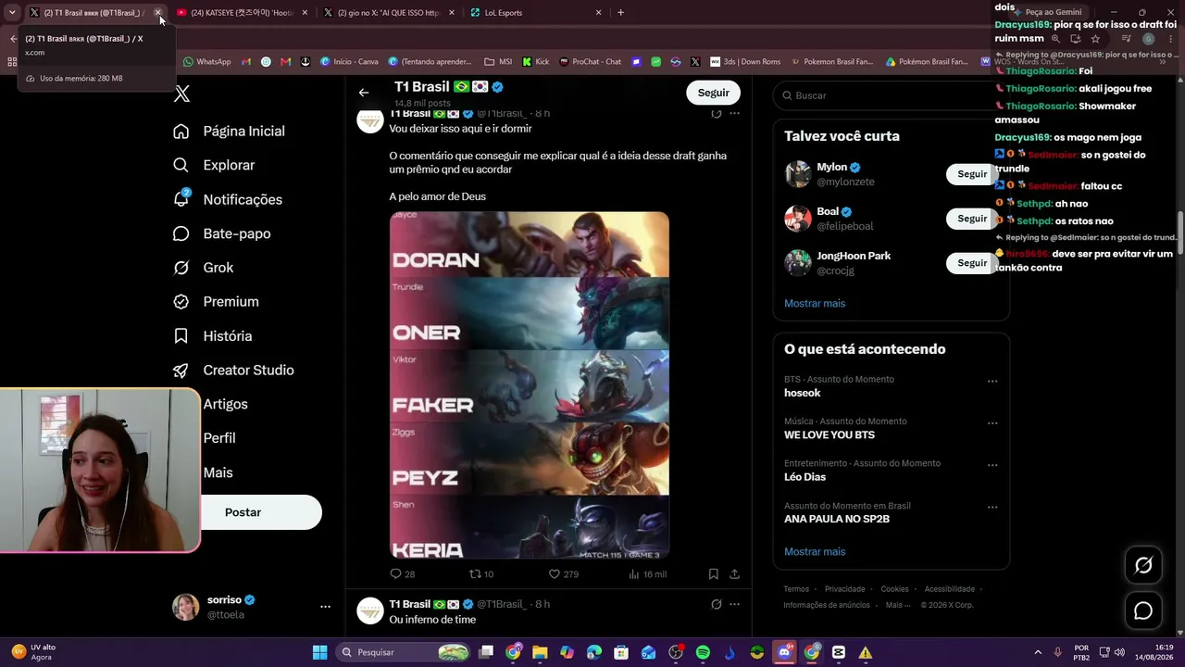Switch to the KATSEYE YouTube tab
This screenshot has height=667, width=1185.
coord(243,13)
